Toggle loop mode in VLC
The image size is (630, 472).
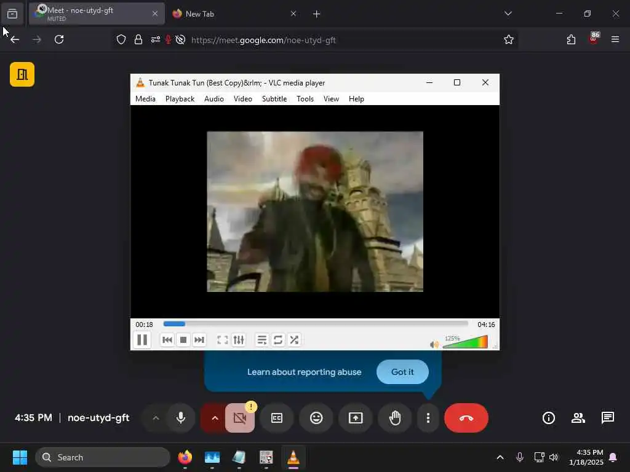pos(278,340)
